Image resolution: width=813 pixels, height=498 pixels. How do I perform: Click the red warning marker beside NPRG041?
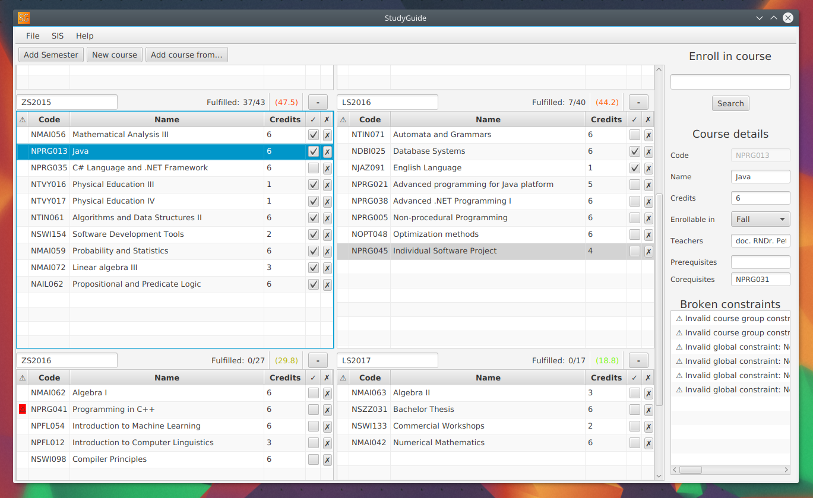click(x=23, y=410)
